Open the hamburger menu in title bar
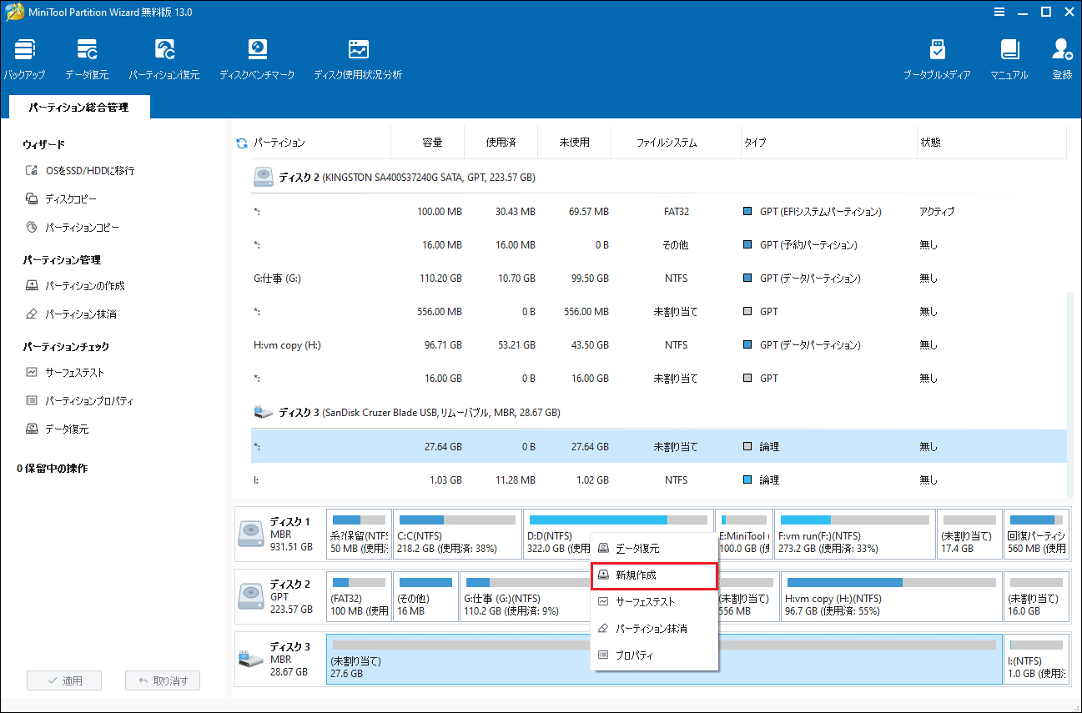 coord(999,12)
